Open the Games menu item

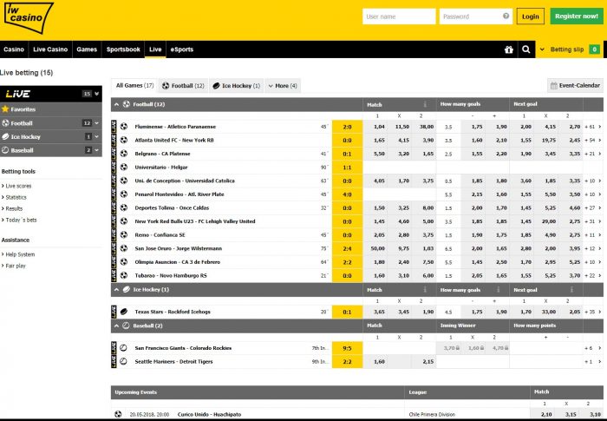[87, 49]
